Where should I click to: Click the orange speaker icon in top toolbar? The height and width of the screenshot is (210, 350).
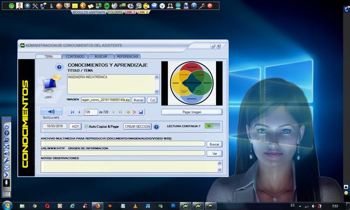tap(83, 6)
